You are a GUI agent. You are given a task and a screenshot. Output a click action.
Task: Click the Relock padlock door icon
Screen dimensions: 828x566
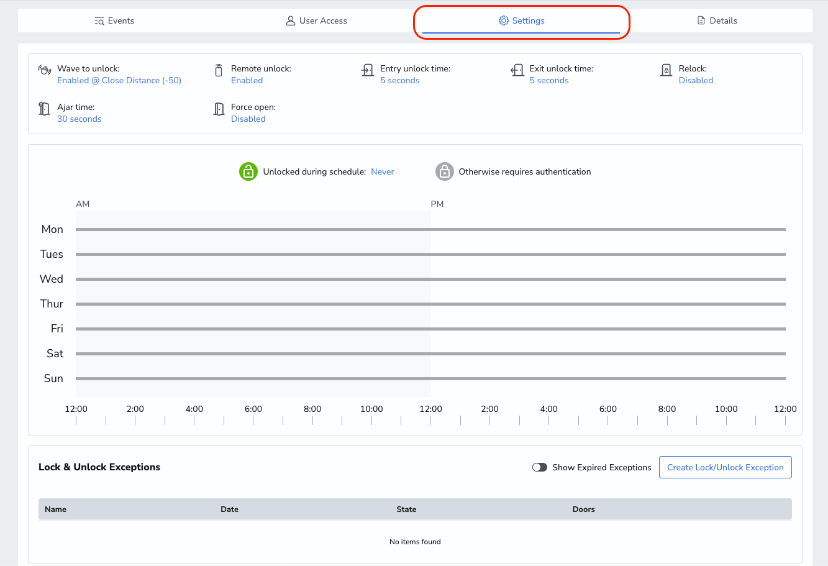click(666, 70)
